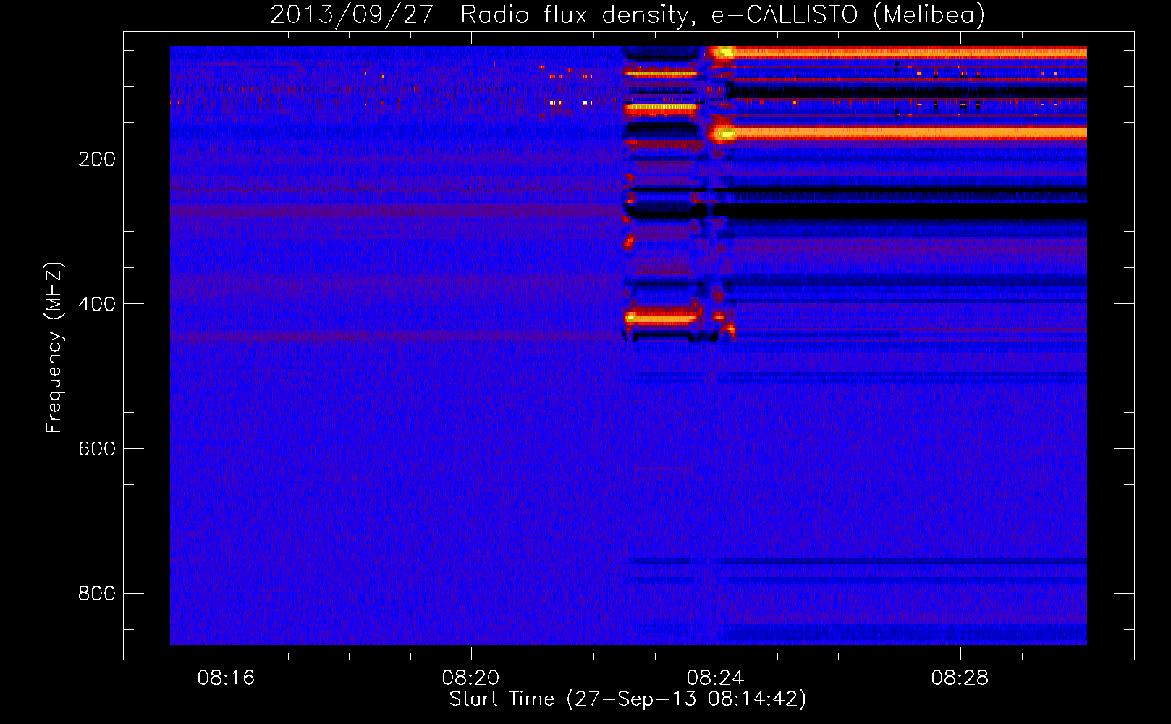Viewport: 1171px width, 724px height.
Task: Click the "Frequency (MHZ)" axis label
Action: point(54,348)
